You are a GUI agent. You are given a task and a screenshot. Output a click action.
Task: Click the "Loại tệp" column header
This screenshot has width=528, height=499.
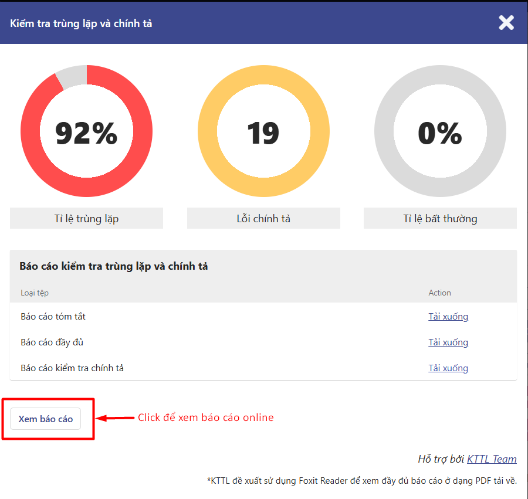click(35, 293)
